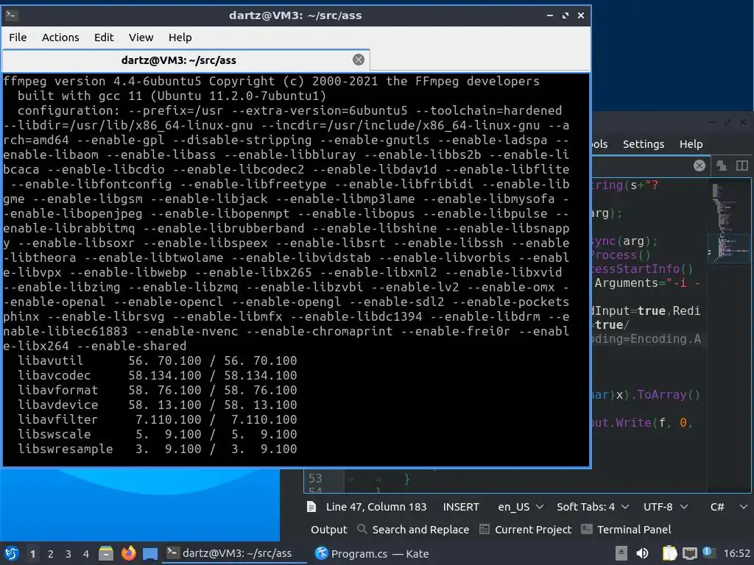Open the update notifier tray icon
This screenshot has width=754, height=565.
(707, 552)
